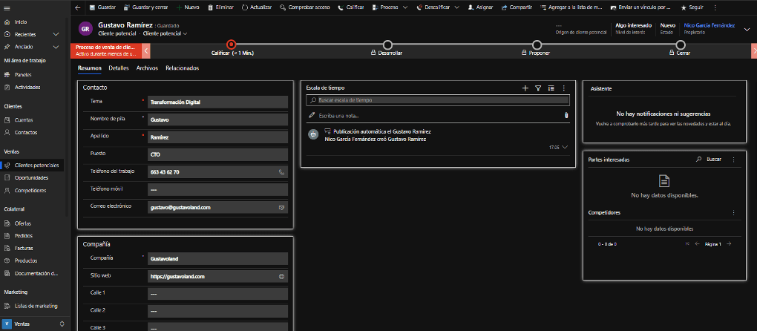Open the timeline filter funnel icon

pos(538,88)
